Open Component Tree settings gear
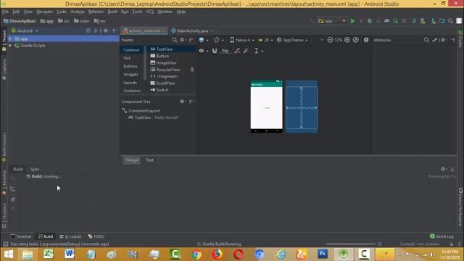464x261 pixels. click(x=182, y=101)
